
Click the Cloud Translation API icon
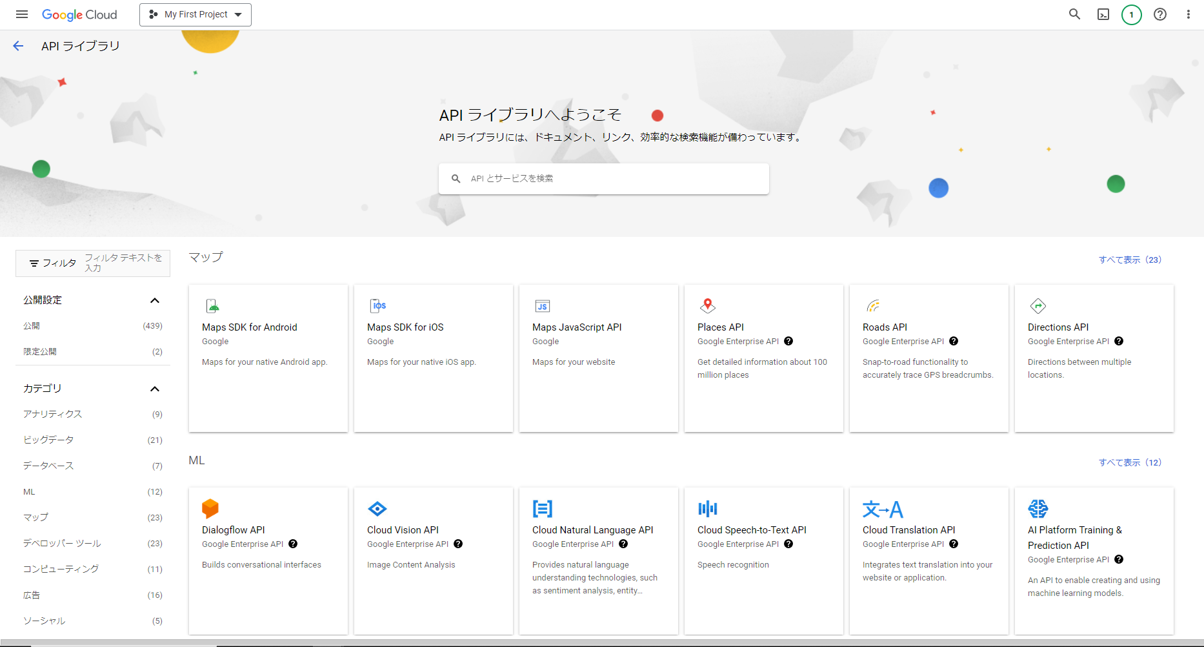click(x=883, y=509)
